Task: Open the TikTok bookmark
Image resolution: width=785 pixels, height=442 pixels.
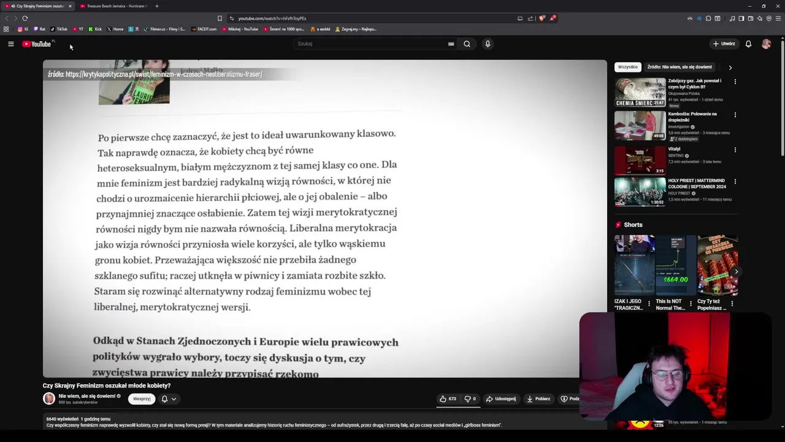Action: point(59,29)
